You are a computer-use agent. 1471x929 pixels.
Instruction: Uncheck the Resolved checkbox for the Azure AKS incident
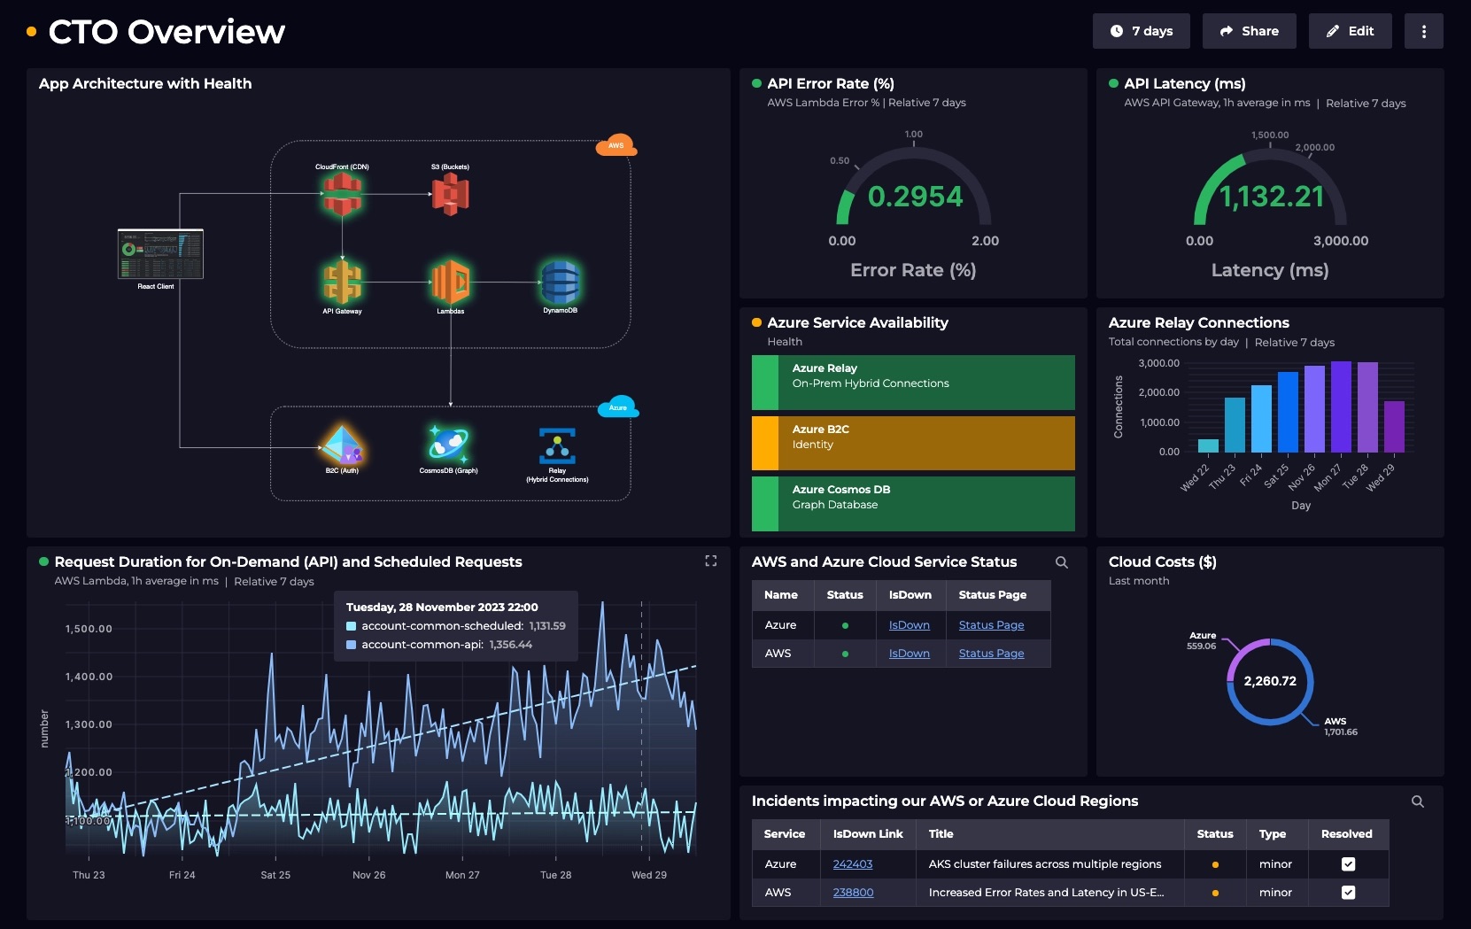pyautogui.click(x=1349, y=863)
